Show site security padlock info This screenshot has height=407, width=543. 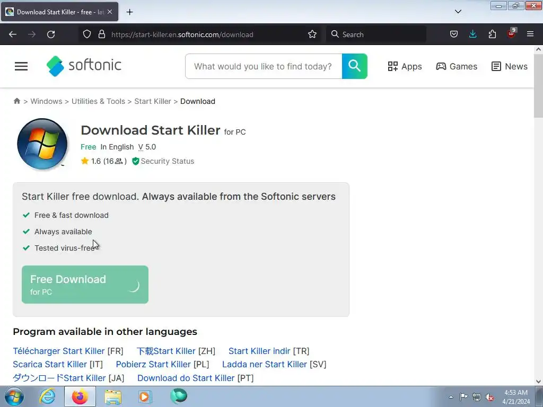pyautogui.click(x=101, y=34)
